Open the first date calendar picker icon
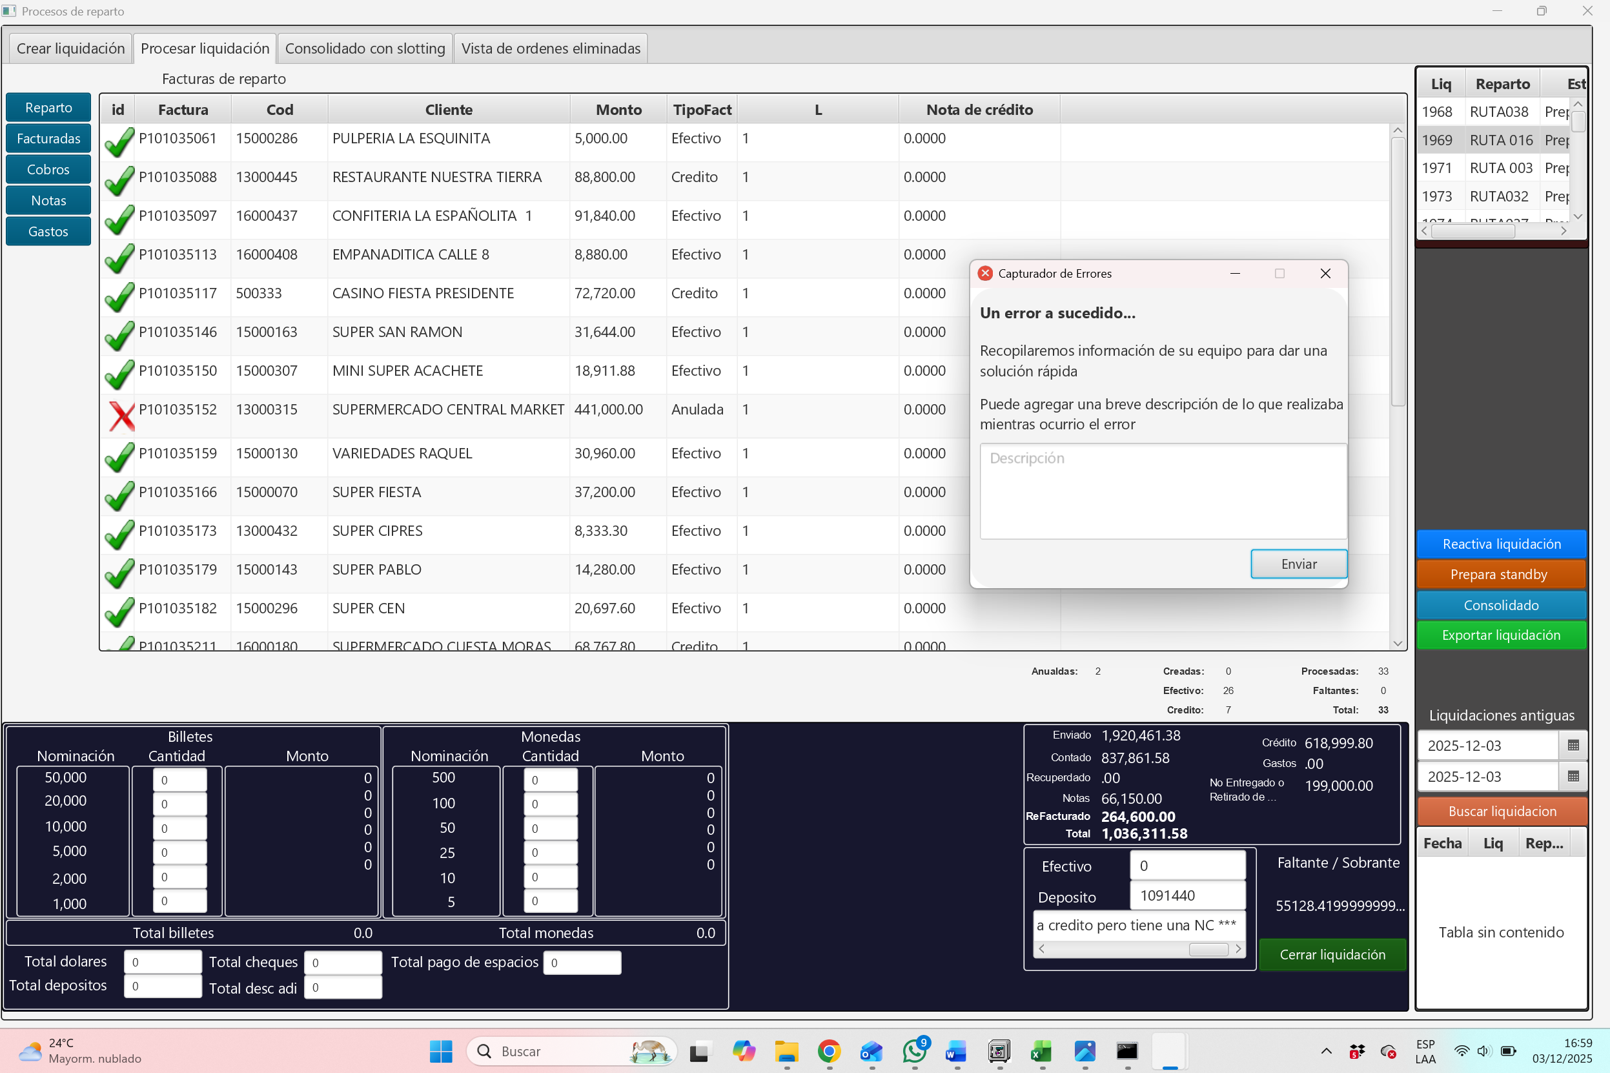Viewport: 1610px width, 1073px height. click(x=1573, y=745)
